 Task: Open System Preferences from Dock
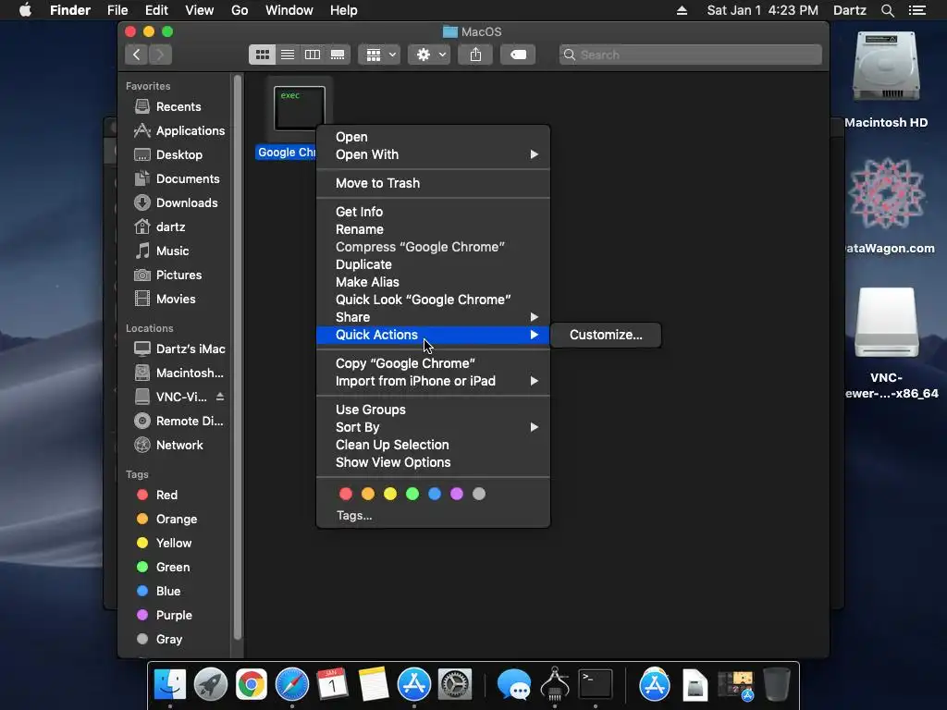(x=454, y=685)
